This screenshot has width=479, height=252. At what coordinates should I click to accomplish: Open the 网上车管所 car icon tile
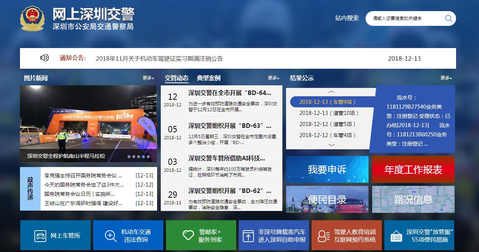click(40, 236)
